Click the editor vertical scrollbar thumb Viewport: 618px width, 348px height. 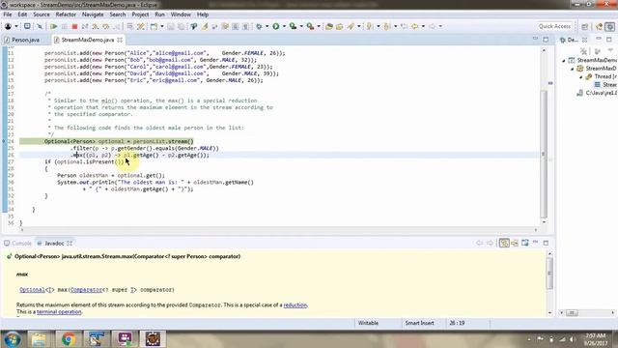coord(544,154)
